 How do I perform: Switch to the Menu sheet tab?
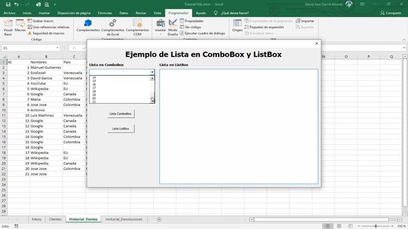pyautogui.click(x=36, y=219)
